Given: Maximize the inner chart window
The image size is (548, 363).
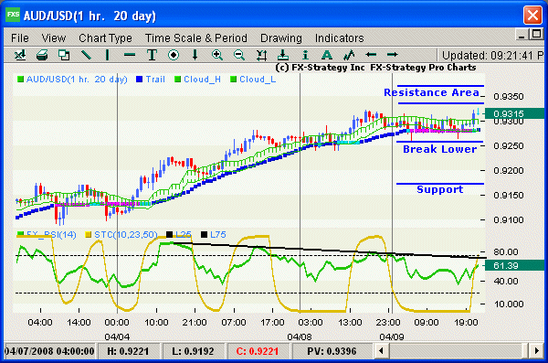Looking at the screenshot, I should (536, 35).
